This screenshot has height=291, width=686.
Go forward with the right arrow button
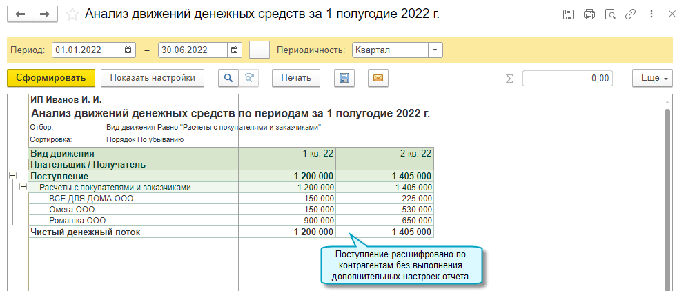pos(45,14)
